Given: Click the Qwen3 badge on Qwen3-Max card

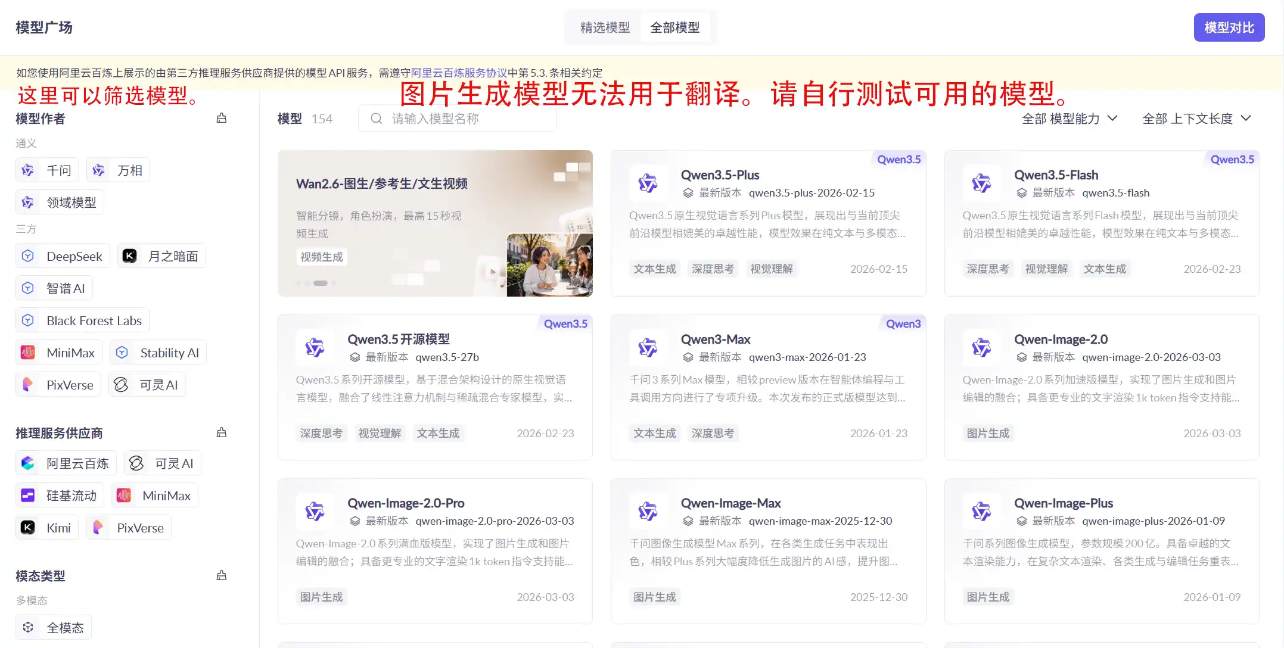Looking at the screenshot, I should click(903, 323).
